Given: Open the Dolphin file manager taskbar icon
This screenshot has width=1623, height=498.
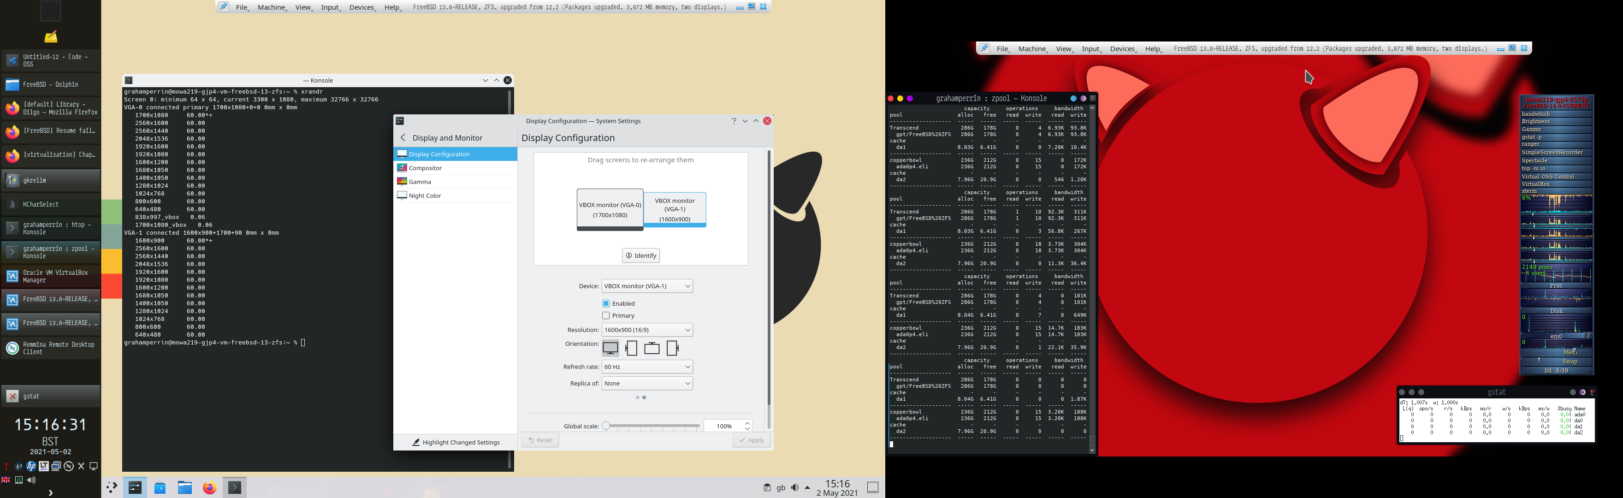Looking at the screenshot, I should click(184, 487).
